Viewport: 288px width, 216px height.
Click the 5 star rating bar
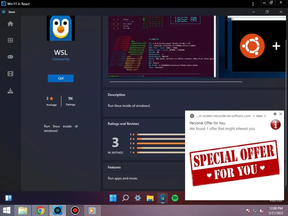(x=161, y=134)
